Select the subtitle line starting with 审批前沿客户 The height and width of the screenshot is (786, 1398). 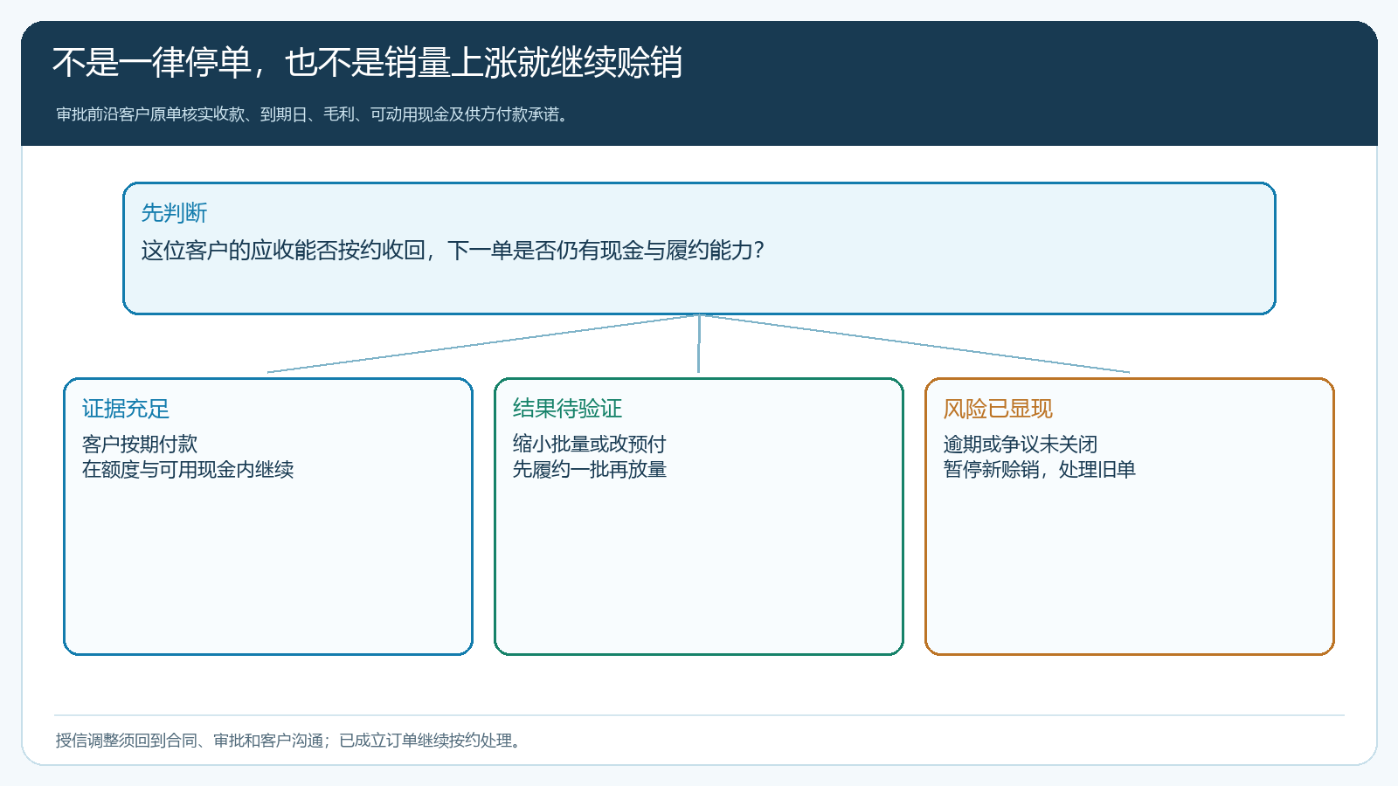(314, 114)
